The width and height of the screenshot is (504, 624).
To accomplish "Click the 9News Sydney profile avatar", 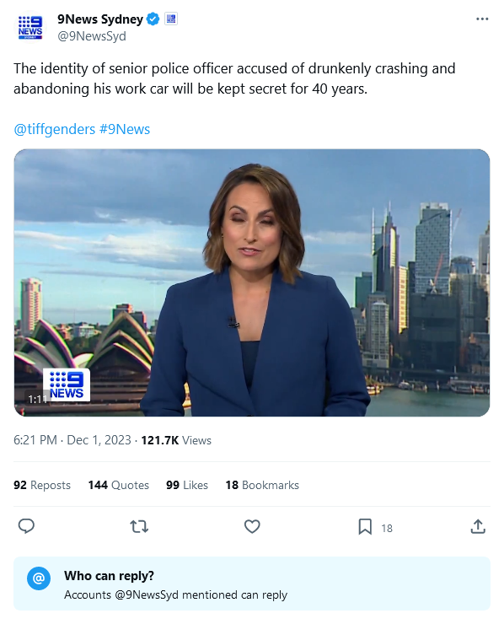I will click(x=30, y=27).
